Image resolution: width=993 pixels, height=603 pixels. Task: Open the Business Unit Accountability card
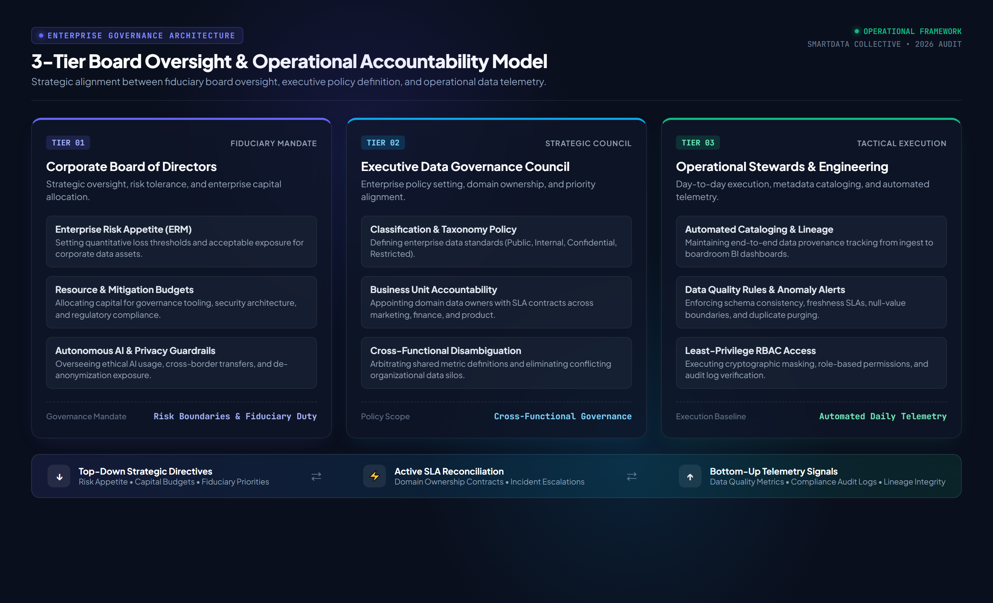tap(496, 302)
